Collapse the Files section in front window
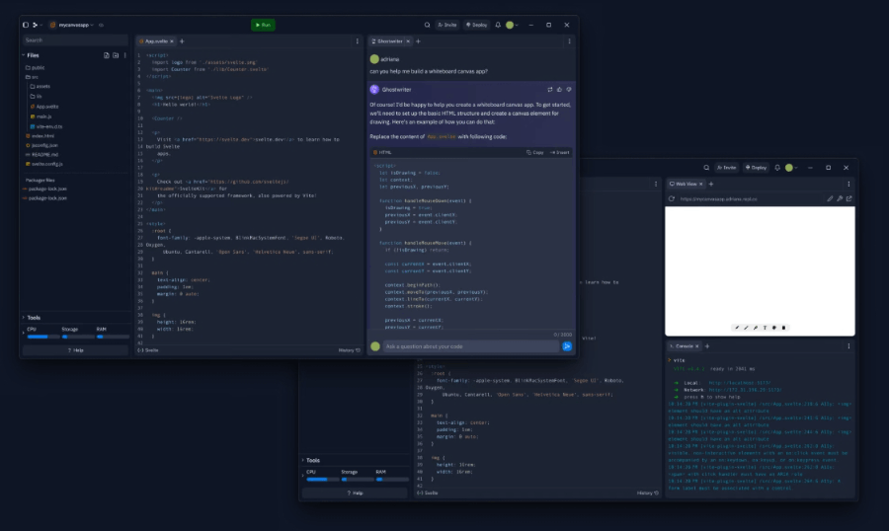The height and width of the screenshot is (531, 889). [24, 55]
